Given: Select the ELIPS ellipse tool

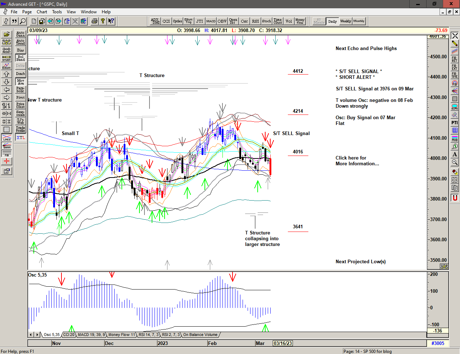Looking at the screenshot, I should [x=455, y=107].
